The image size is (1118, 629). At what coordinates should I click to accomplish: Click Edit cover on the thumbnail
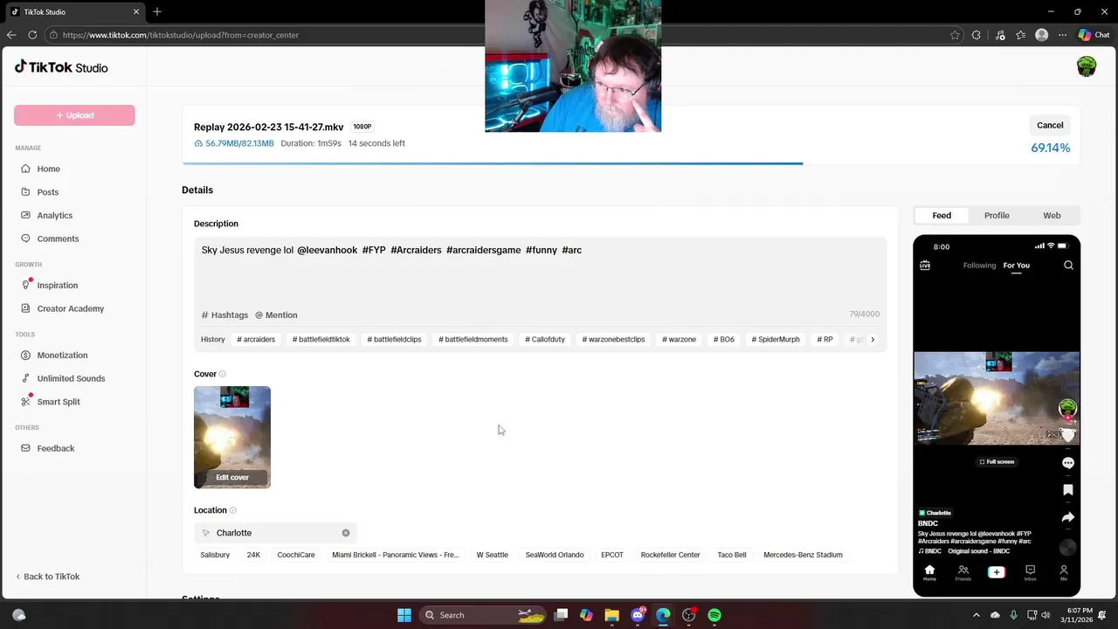[x=232, y=478]
